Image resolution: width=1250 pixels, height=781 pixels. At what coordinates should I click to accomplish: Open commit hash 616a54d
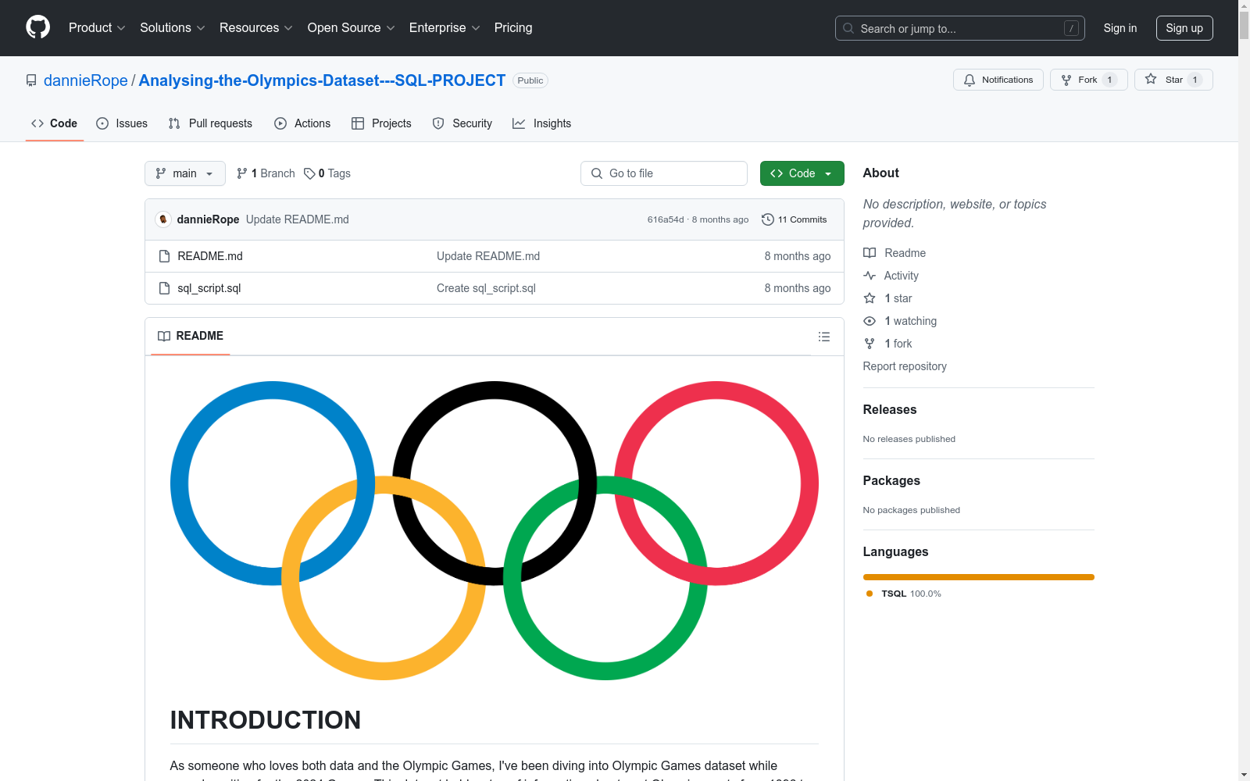point(666,219)
